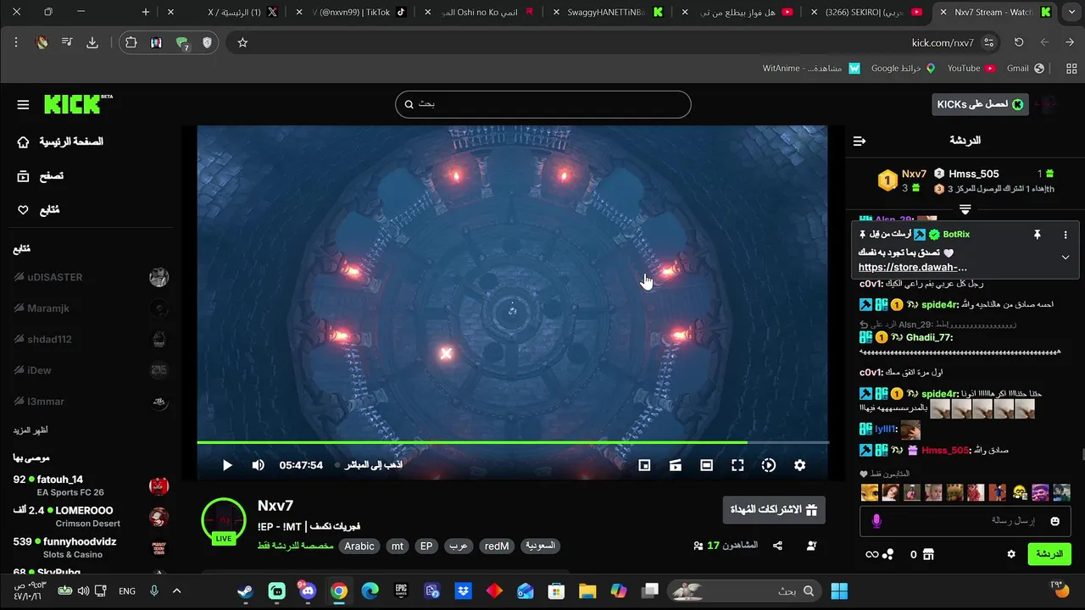Go to الصفحة الرئيسية home

tap(59, 141)
